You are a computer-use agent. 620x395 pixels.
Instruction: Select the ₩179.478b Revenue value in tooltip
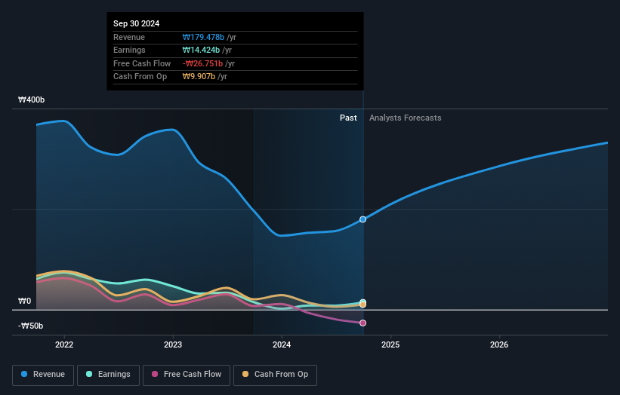[203, 37]
